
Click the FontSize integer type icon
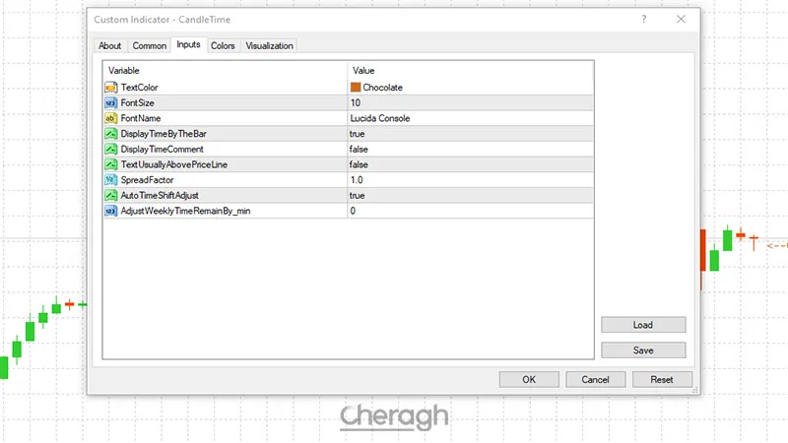click(111, 102)
